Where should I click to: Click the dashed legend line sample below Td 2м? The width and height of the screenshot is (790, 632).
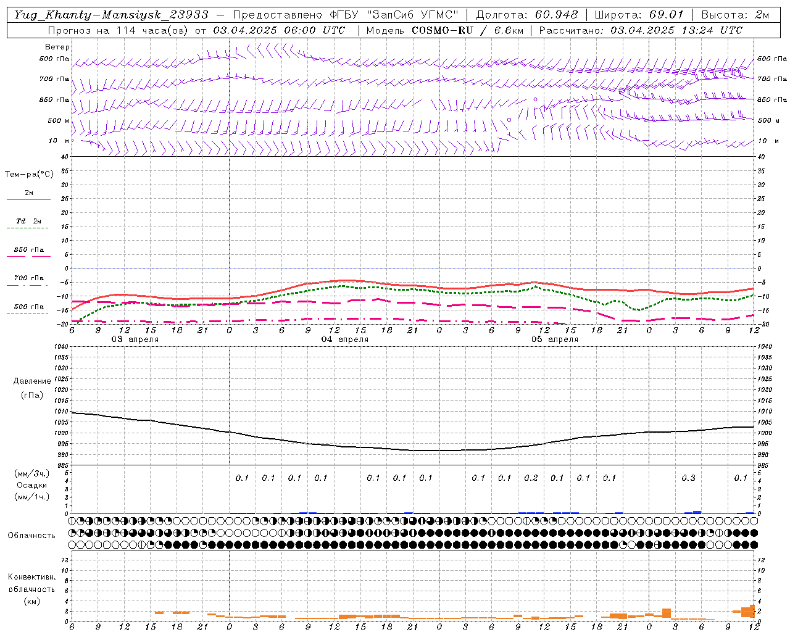coord(27,228)
